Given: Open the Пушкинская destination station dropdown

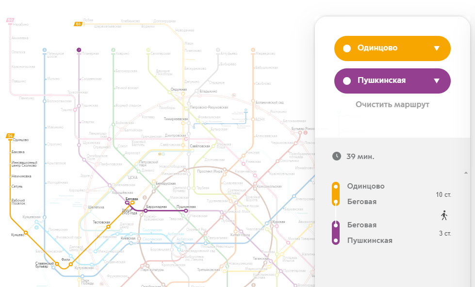Looking at the screenshot, I should point(392,80).
